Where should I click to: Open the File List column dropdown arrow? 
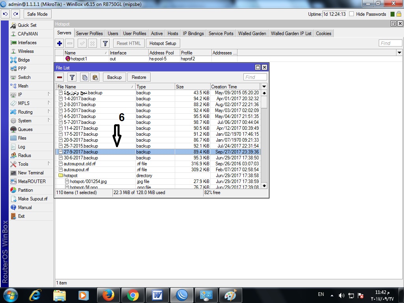(x=264, y=86)
